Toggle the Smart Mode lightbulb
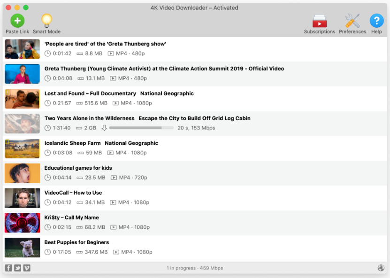 [x=46, y=20]
